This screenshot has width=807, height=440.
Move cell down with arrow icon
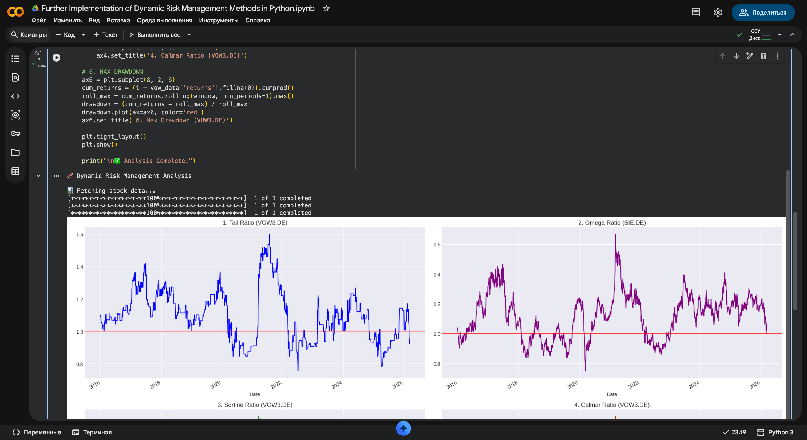pos(736,56)
